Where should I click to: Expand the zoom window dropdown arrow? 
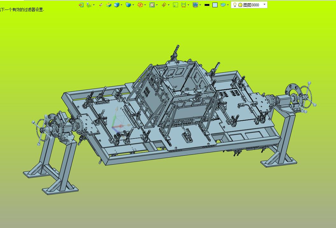[x=157, y=5]
